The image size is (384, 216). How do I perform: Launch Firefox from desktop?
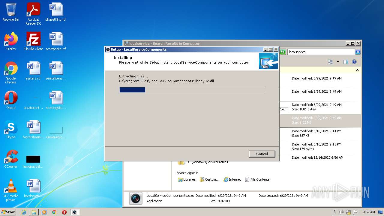click(11, 41)
